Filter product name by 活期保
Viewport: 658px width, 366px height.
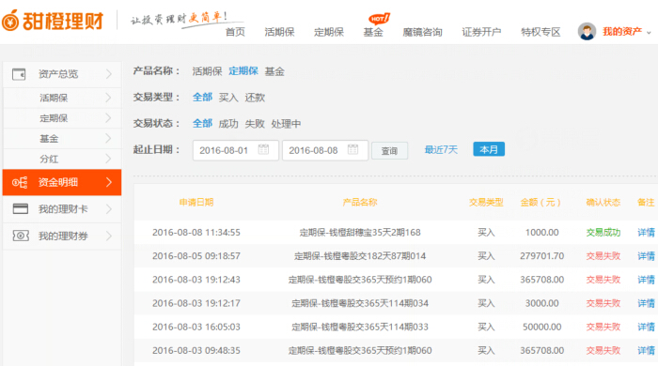pos(208,71)
